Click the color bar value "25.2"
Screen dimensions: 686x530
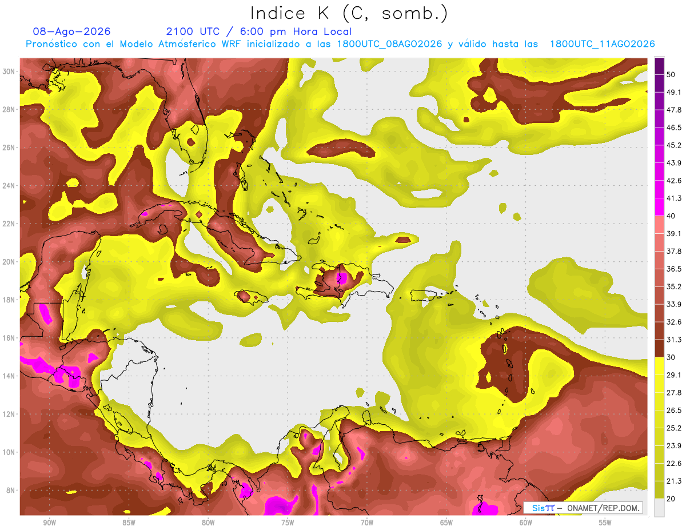pos(674,428)
